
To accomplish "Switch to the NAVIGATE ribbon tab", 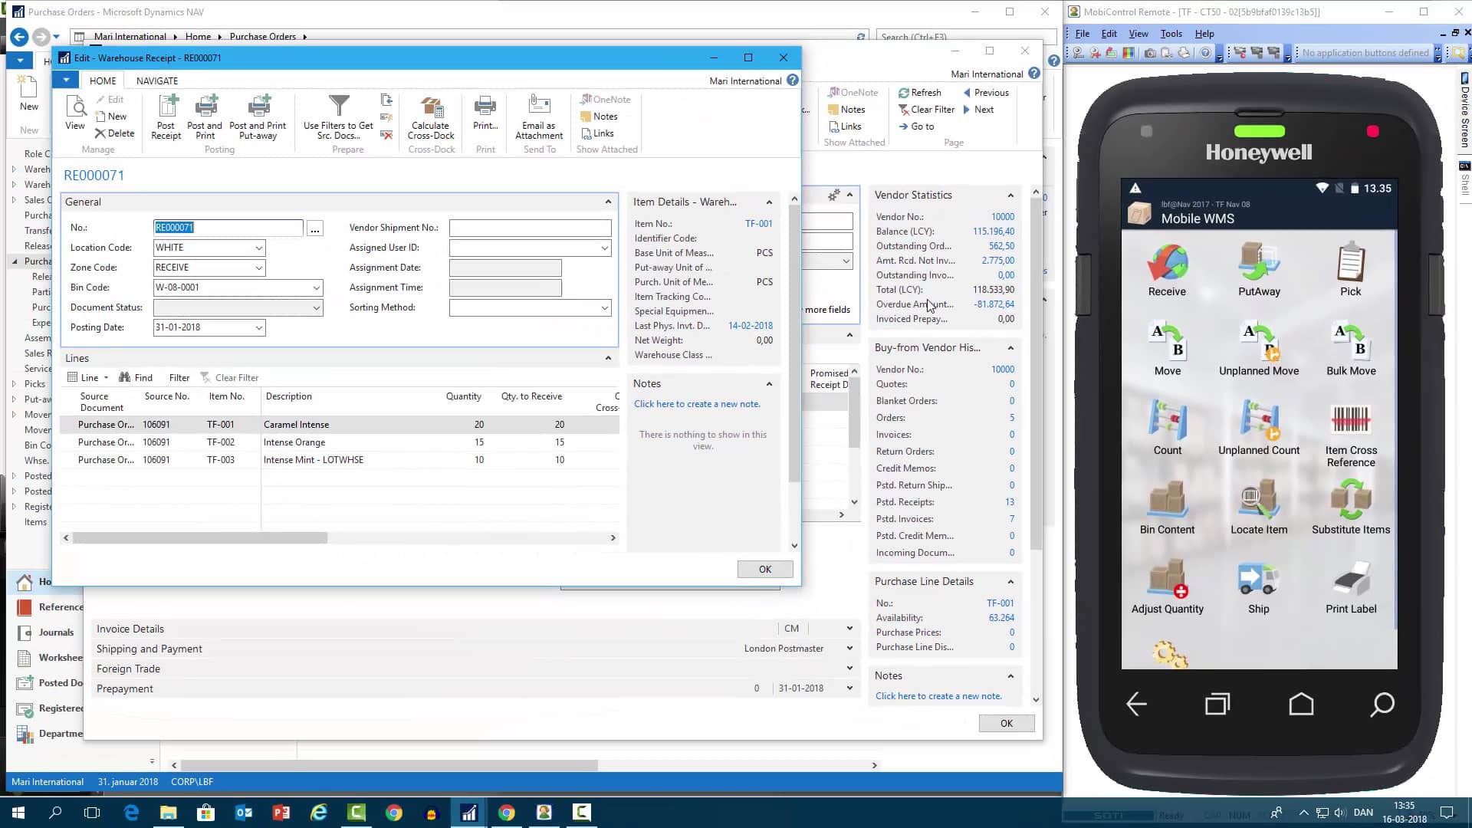I will [157, 80].
